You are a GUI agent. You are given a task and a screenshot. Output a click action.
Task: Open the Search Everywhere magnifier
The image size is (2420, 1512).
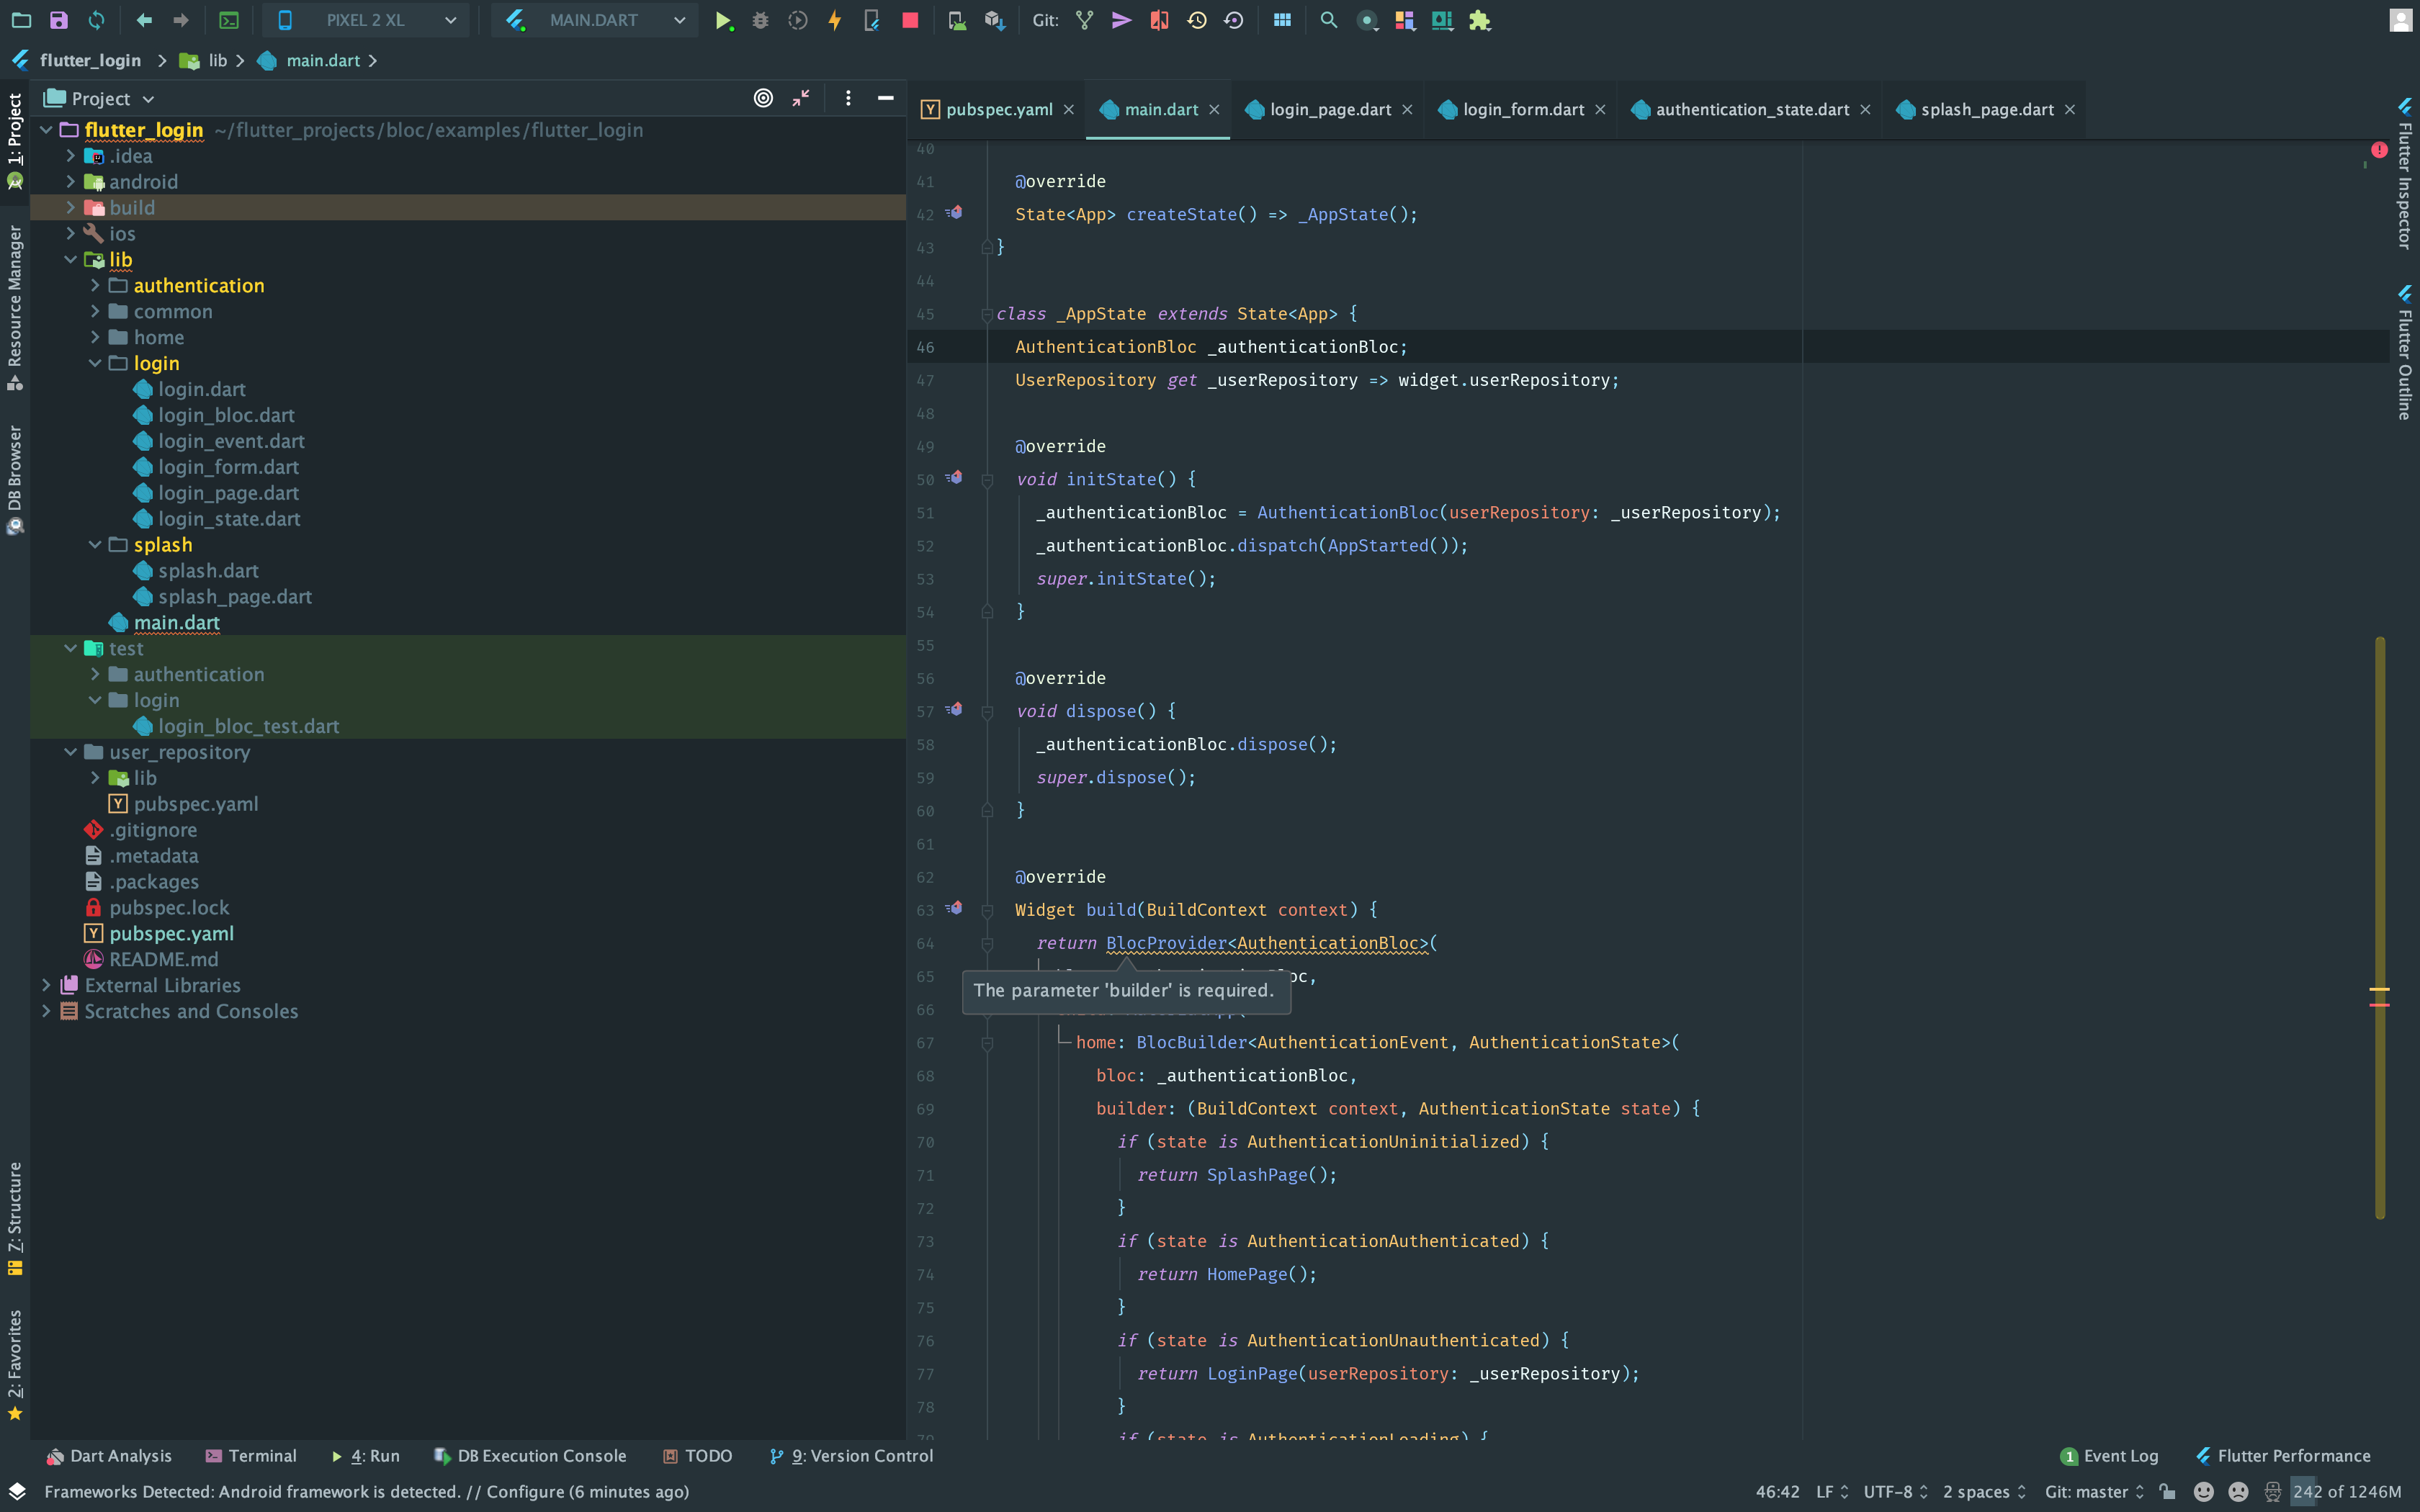pyautogui.click(x=1328, y=20)
